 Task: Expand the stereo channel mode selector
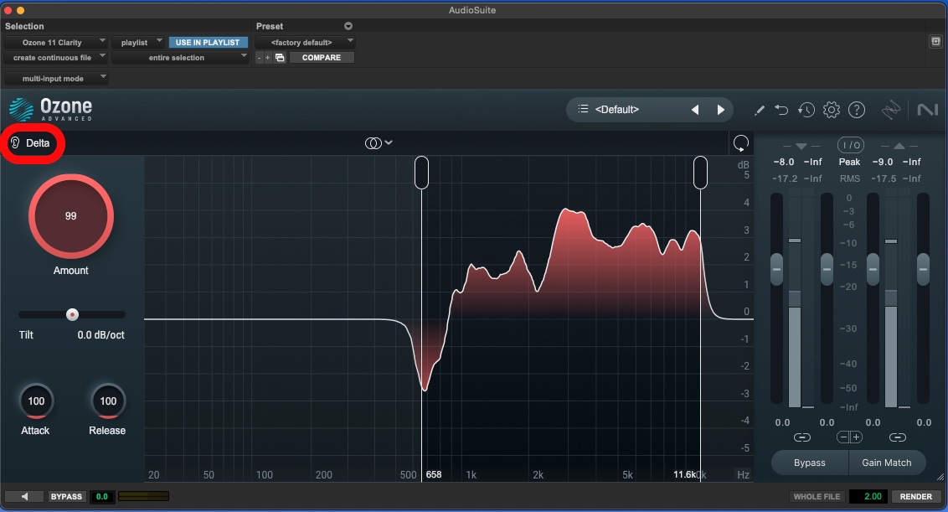point(379,142)
